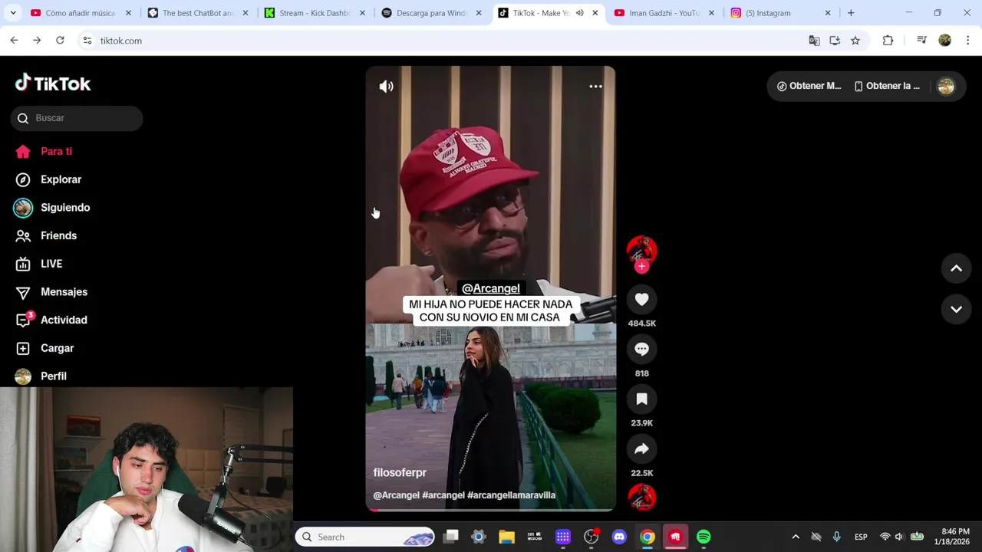Switch to the Iman Gadzhi YouTube tab

[664, 13]
